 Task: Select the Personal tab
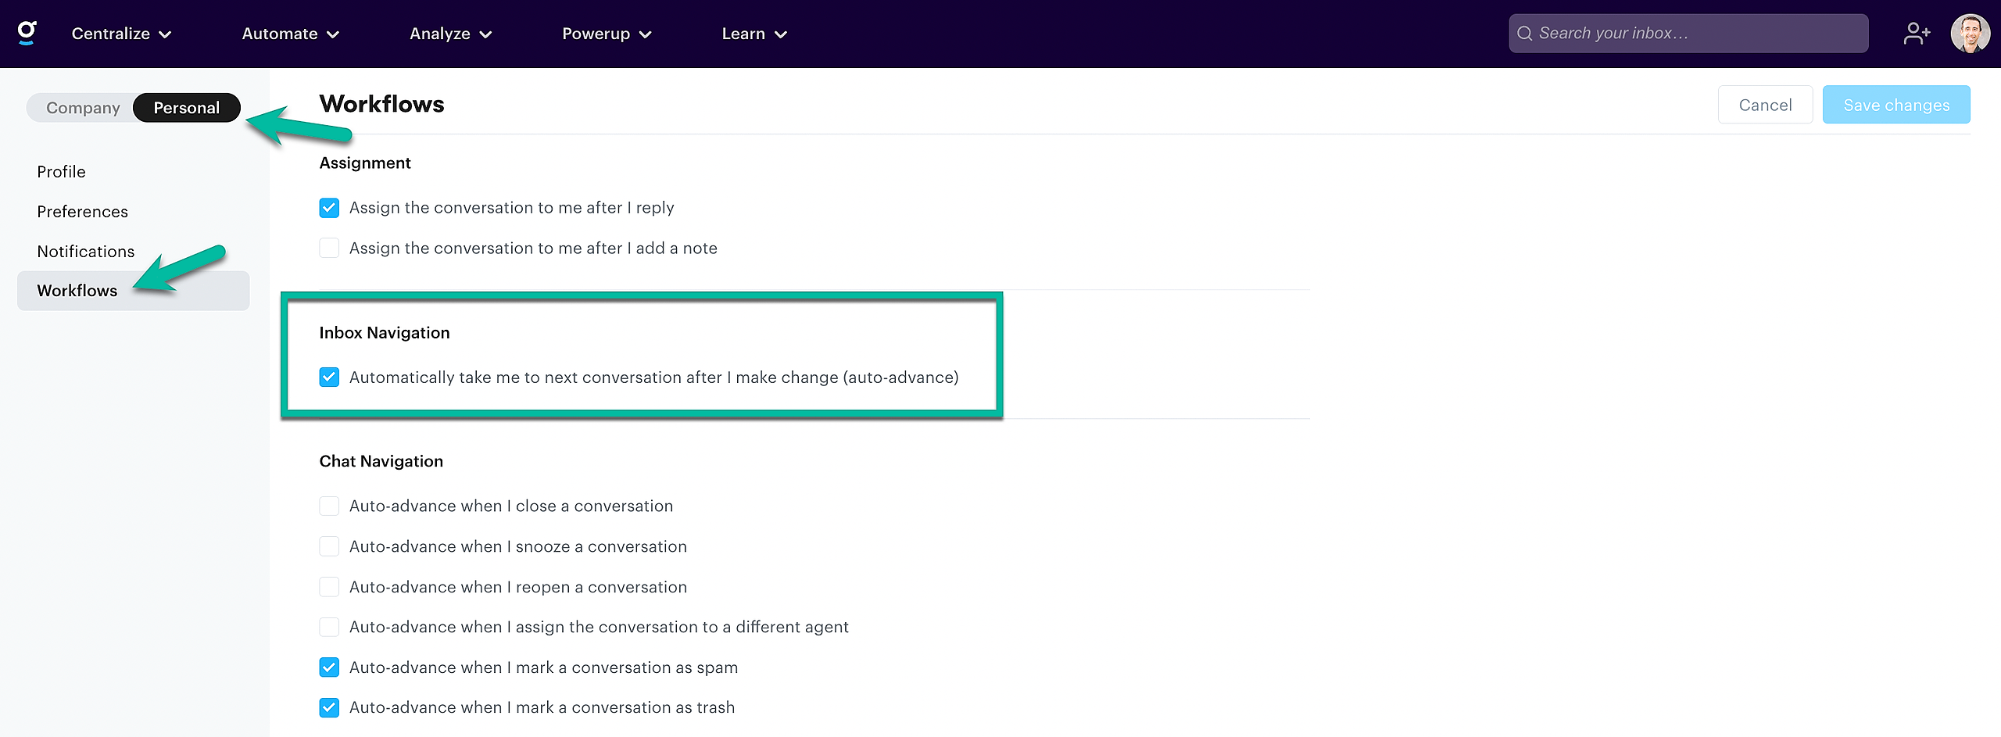(186, 108)
